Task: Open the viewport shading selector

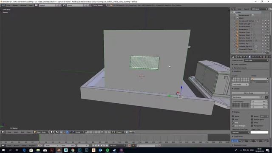Action: point(52,132)
